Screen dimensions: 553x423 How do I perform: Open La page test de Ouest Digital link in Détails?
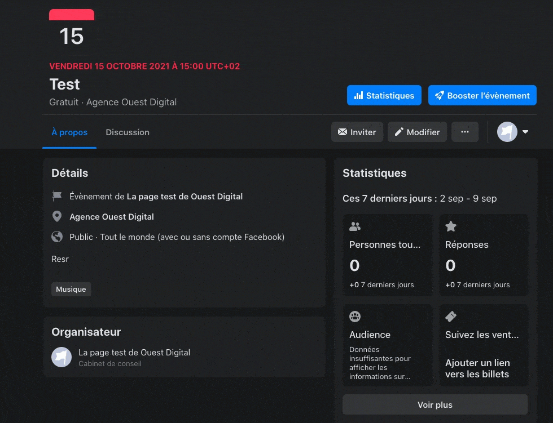pyautogui.click(x=185, y=197)
